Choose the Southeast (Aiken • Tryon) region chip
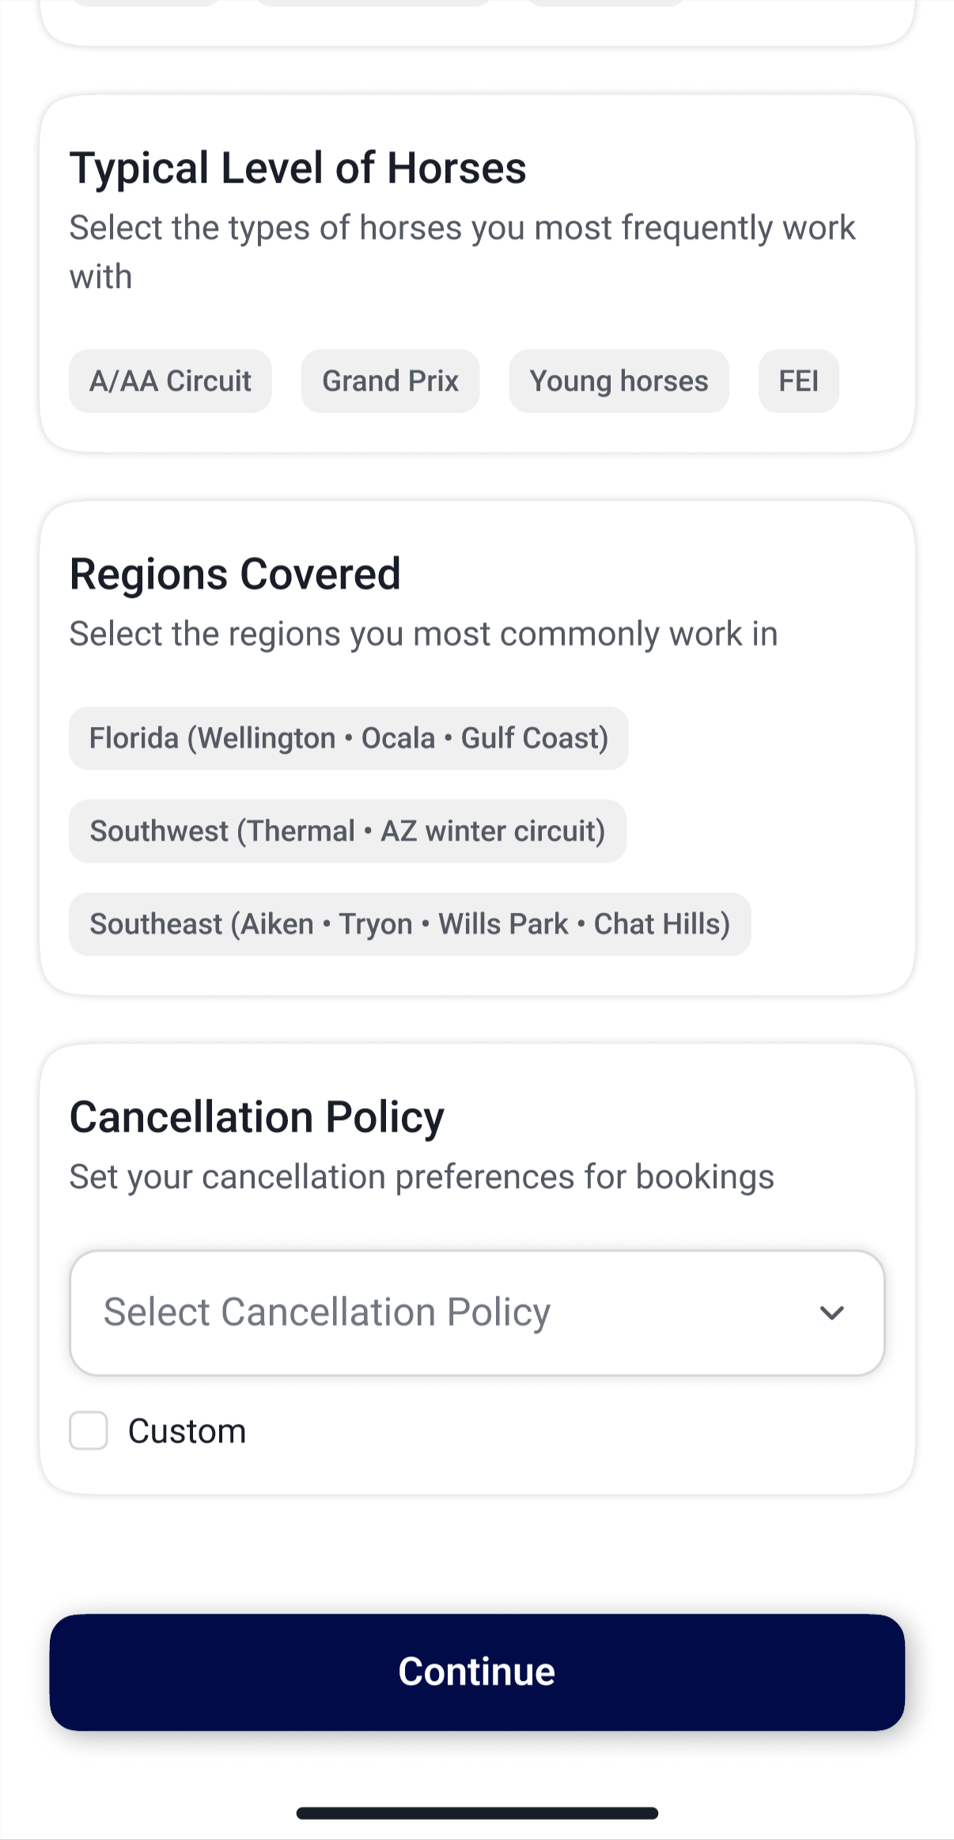 coord(410,924)
